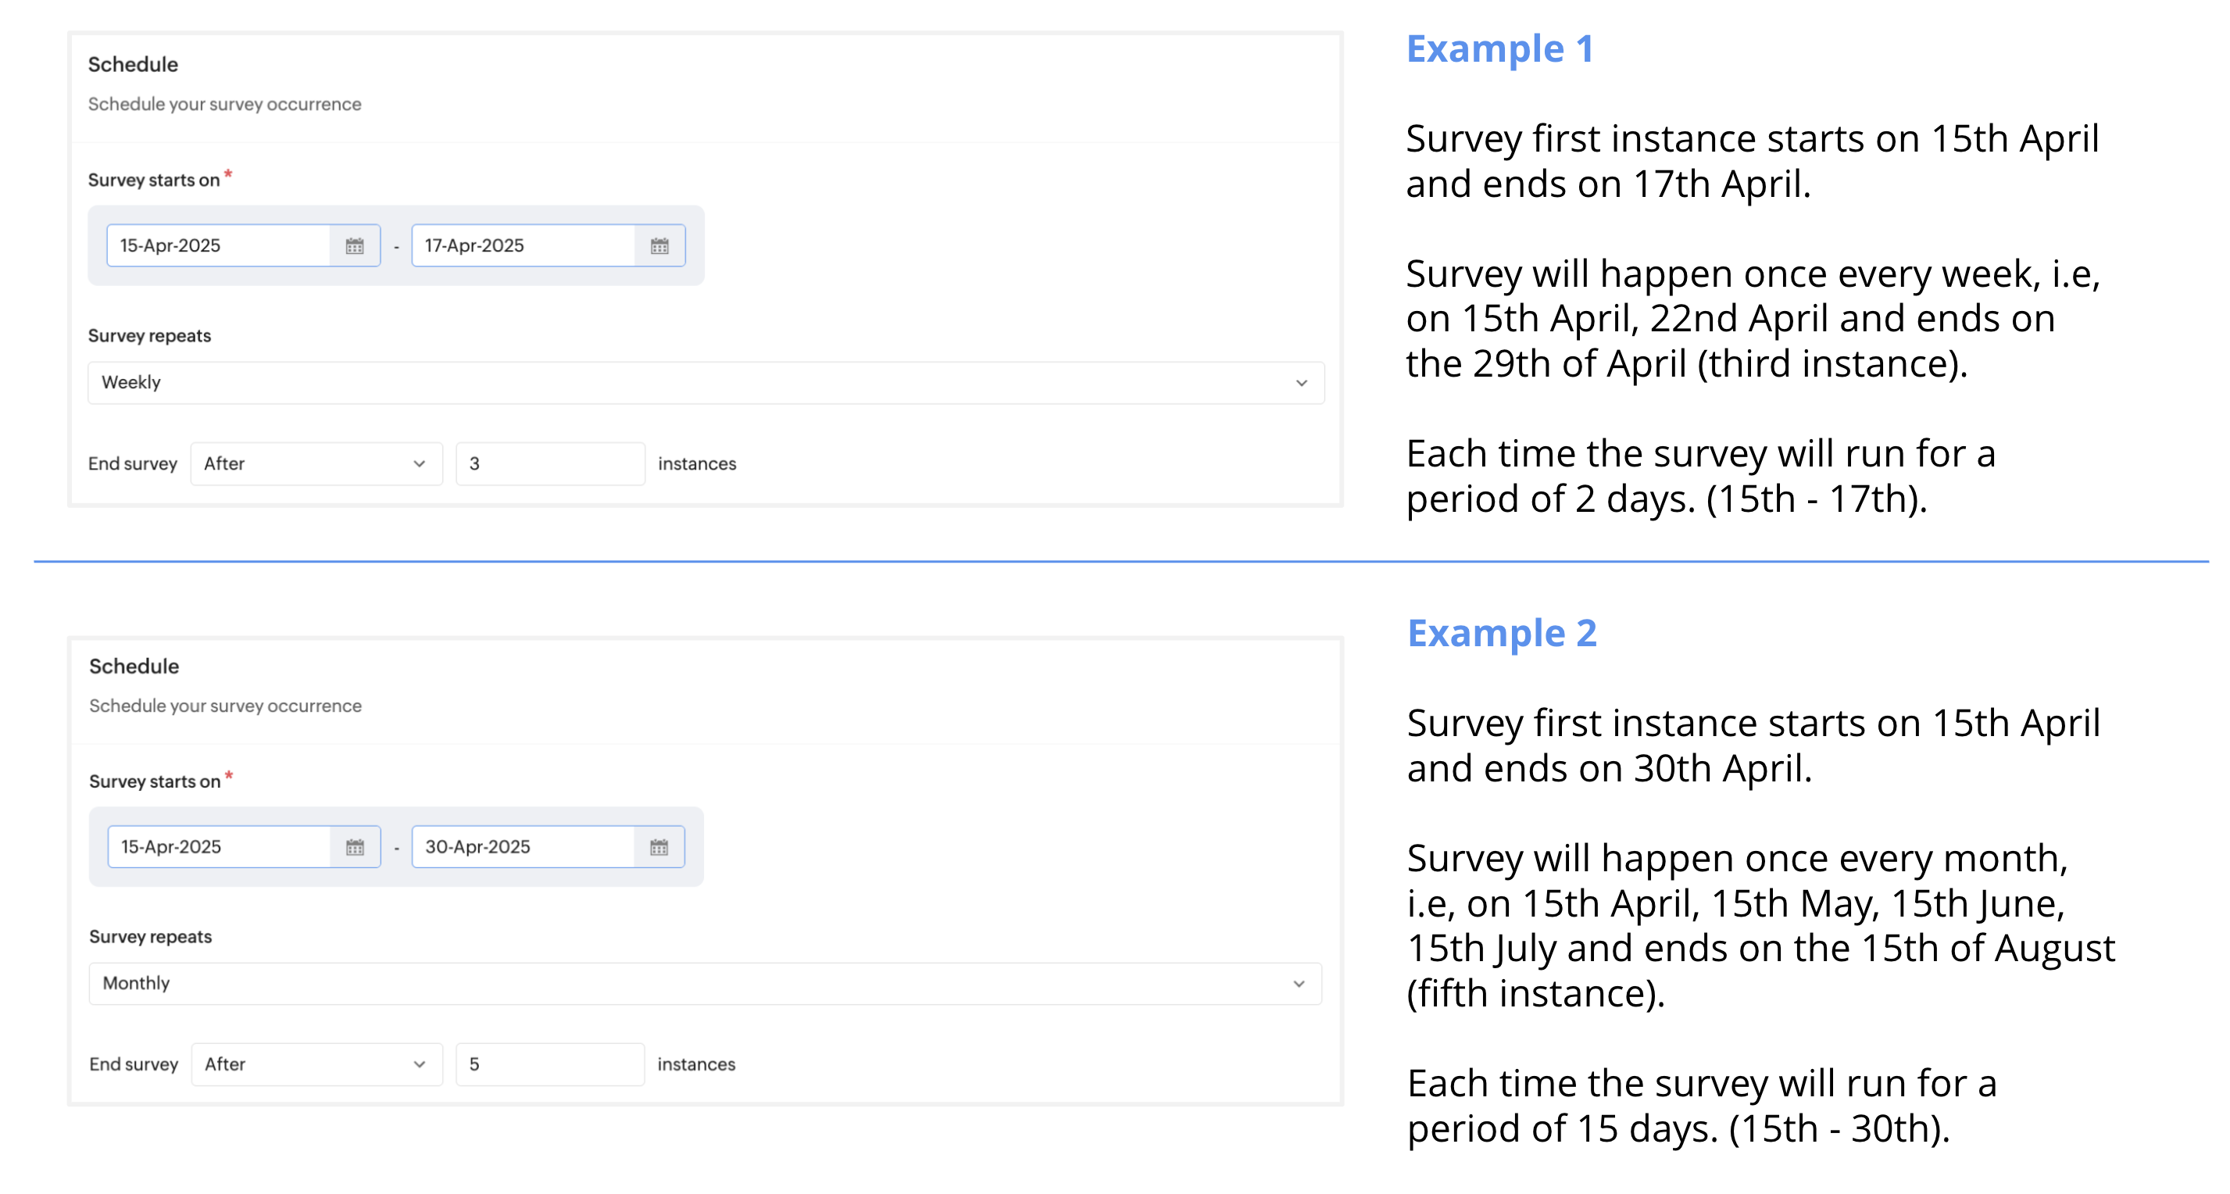Viewport: 2230px width, 1194px height.
Task: Click 'Survey starts on' label in first panel
Action: pos(154,180)
